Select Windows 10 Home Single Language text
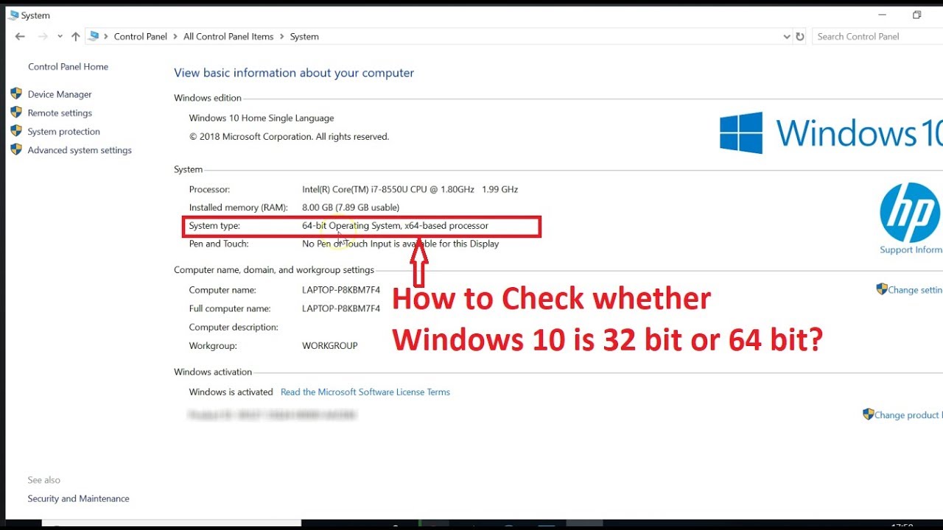The image size is (943, 530). click(x=262, y=118)
